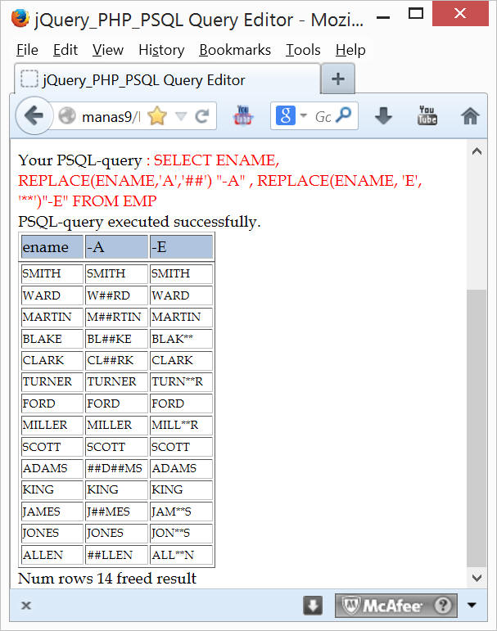Viewport: 497px width, 631px height.
Task: Click the McAfee SiteAdvisor button
Action: click(396, 606)
